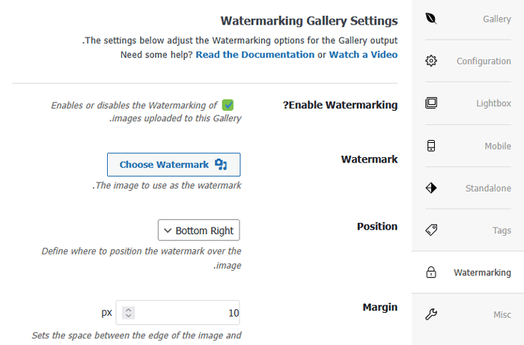This screenshot has height=345, width=524.
Task: Toggle the Enable Watermarking checkbox
Action: [228, 106]
